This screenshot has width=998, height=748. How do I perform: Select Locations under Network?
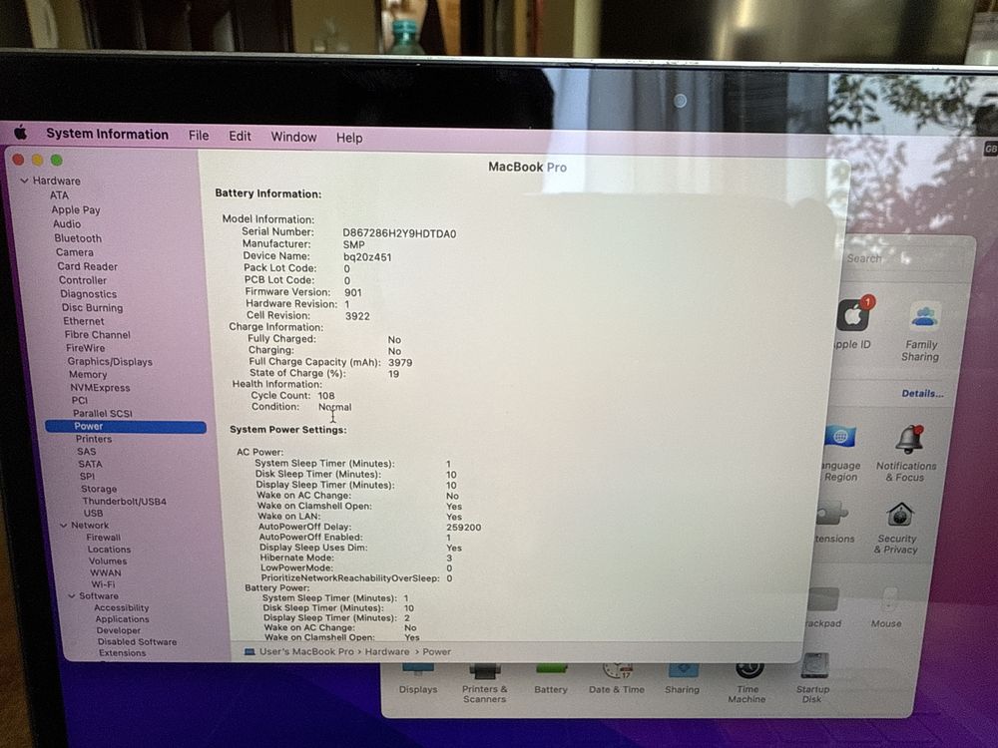109,550
